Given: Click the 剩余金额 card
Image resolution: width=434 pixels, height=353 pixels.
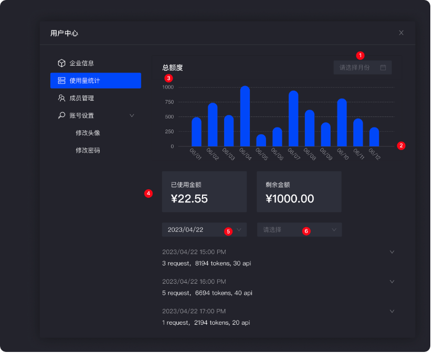Looking at the screenshot, I should point(299,192).
